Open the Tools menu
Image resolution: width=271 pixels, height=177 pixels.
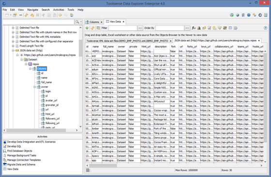coord(71,10)
